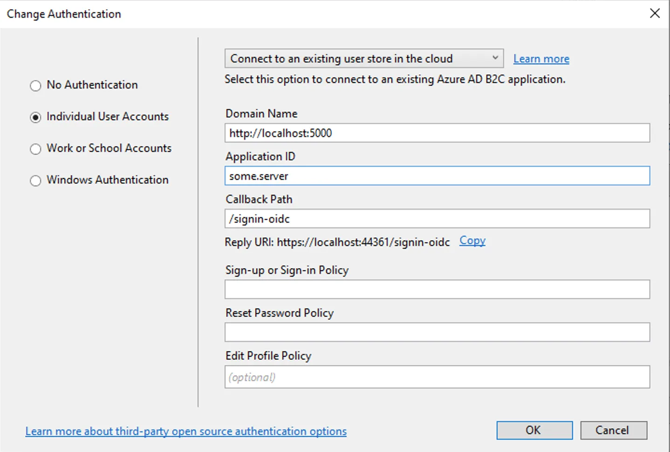Open third-party authentication options link
670x452 pixels.
click(x=186, y=431)
